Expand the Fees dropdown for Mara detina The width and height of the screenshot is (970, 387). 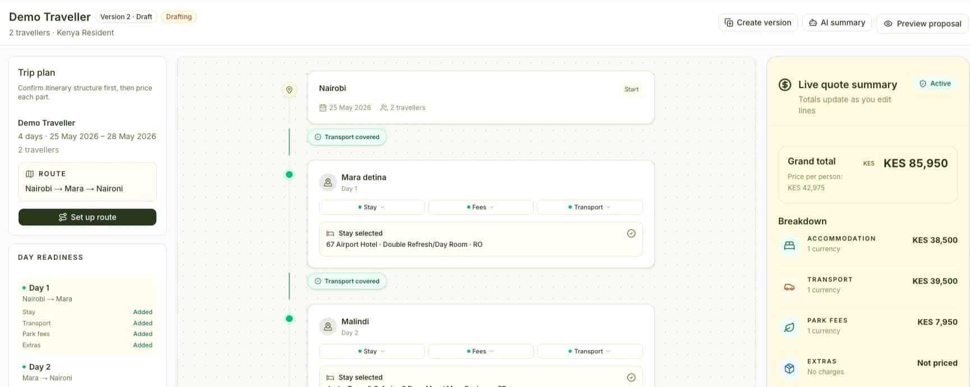pos(481,207)
